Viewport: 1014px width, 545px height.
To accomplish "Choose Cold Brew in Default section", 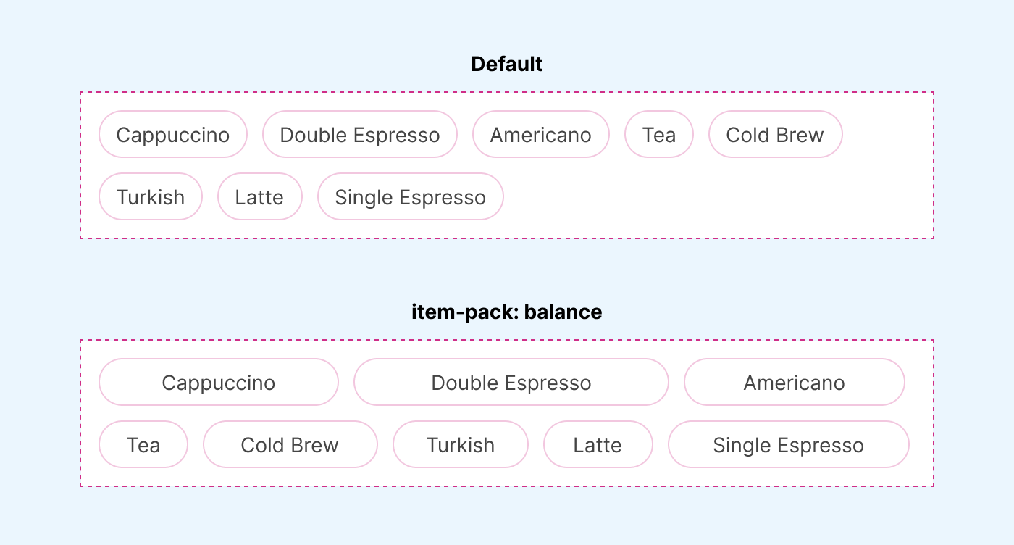I will (x=775, y=135).
